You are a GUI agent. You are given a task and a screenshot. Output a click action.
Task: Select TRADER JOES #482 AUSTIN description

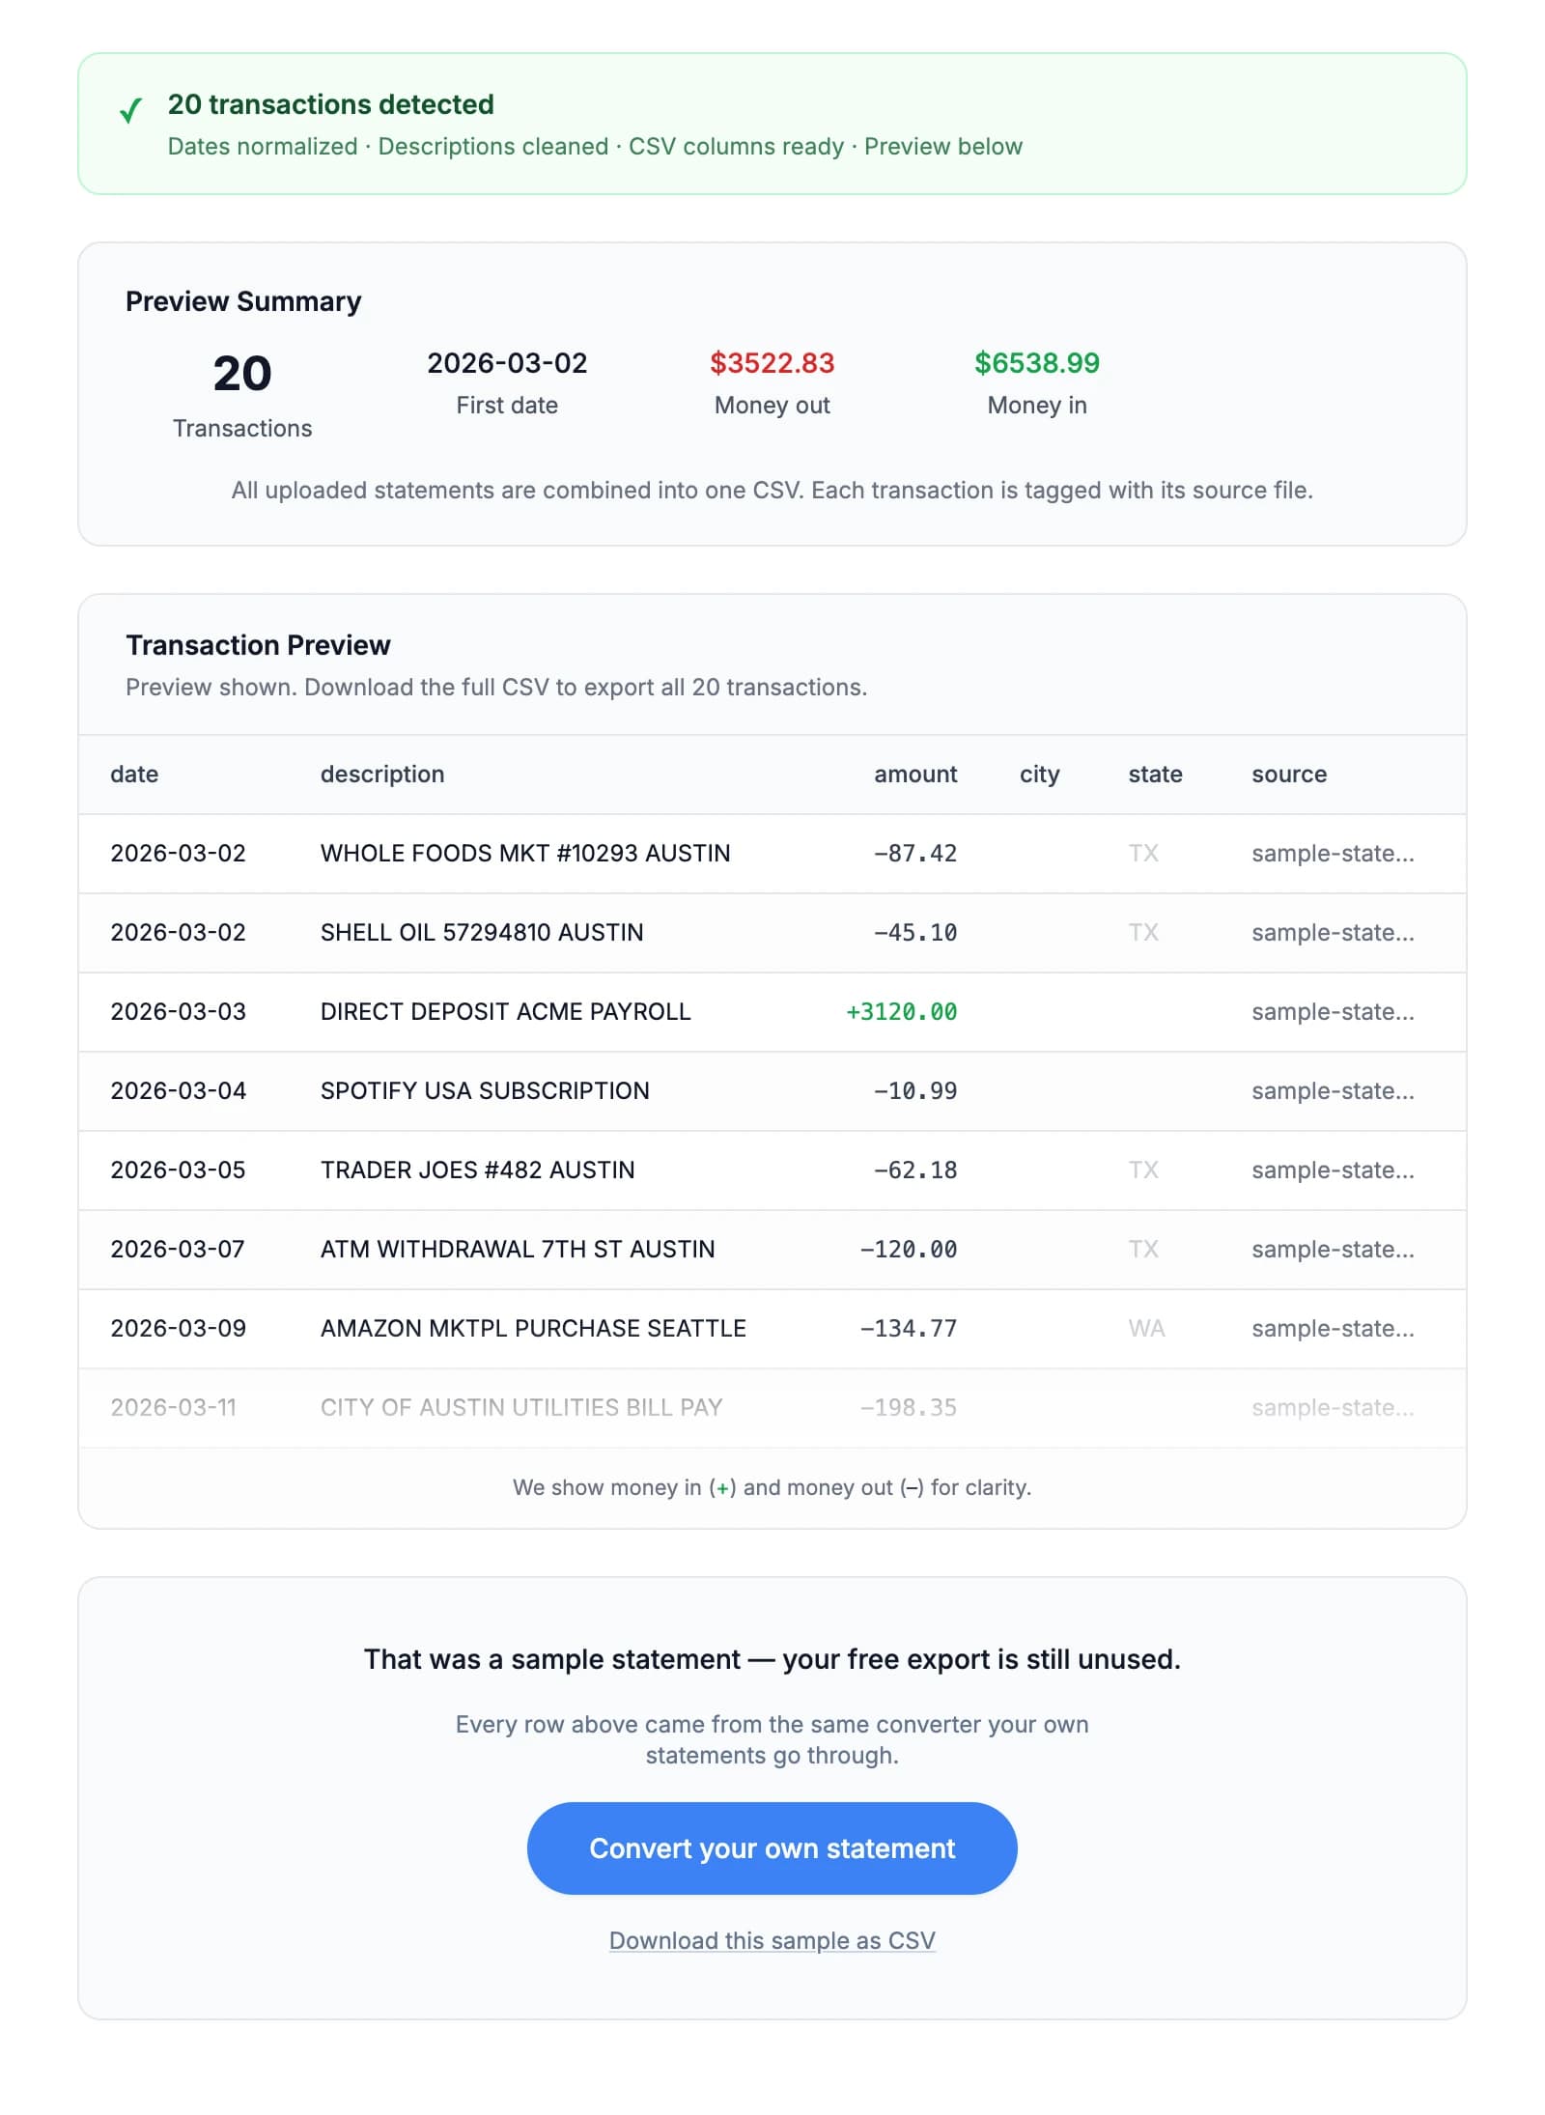(478, 1170)
